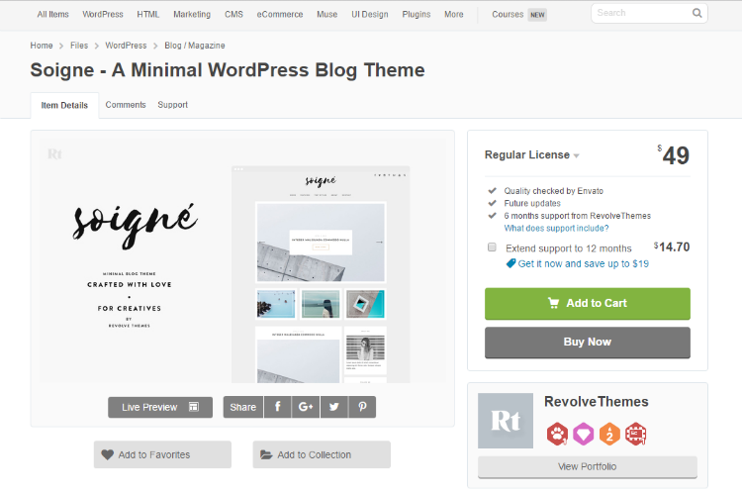Open UI Design category menu
742x494 pixels.
pyautogui.click(x=370, y=14)
